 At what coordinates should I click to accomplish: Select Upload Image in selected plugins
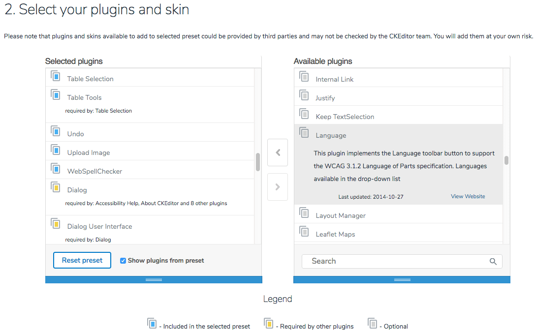[x=89, y=152]
